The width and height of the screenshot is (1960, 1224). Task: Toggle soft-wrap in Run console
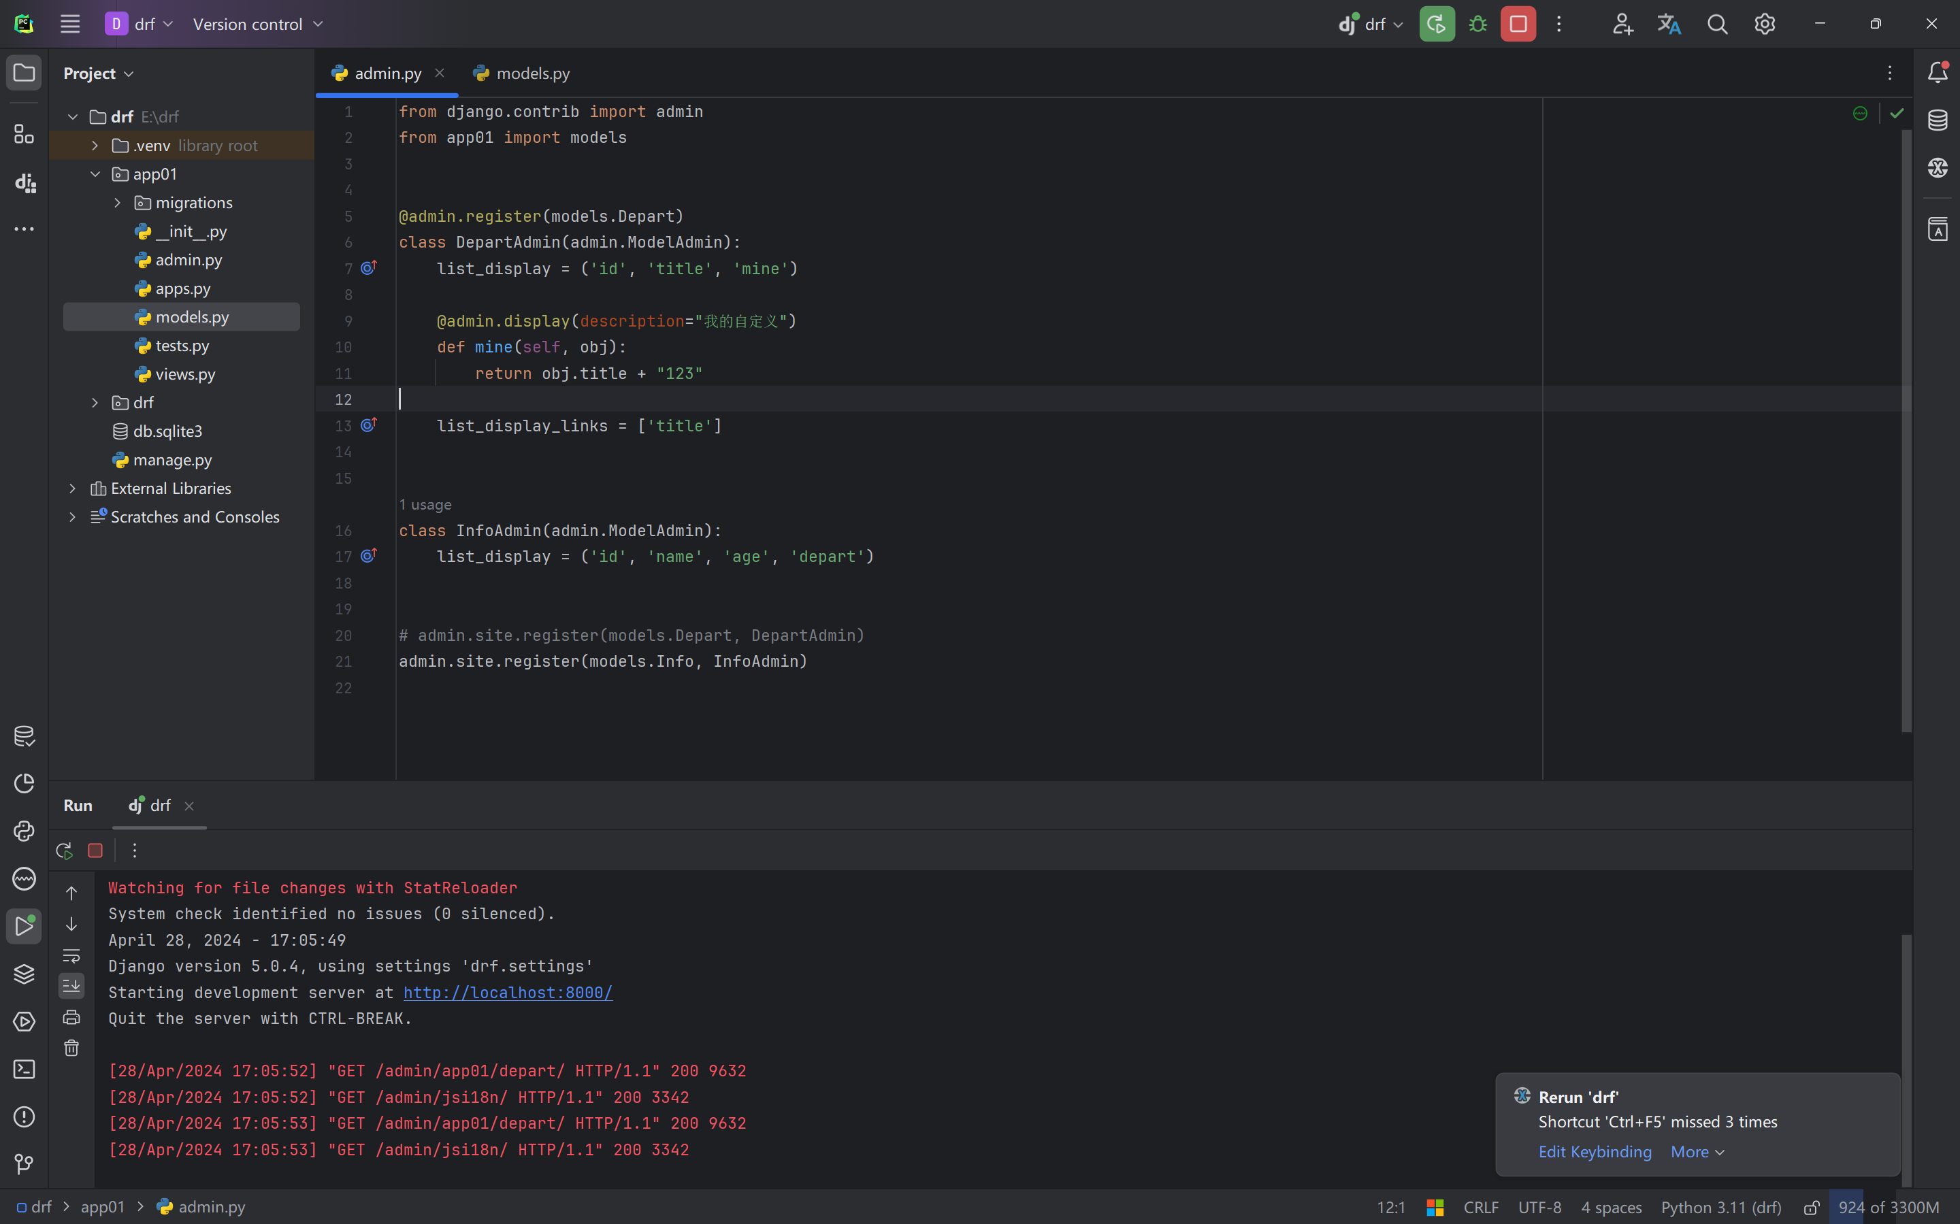pyautogui.click(x=71, y=955)
